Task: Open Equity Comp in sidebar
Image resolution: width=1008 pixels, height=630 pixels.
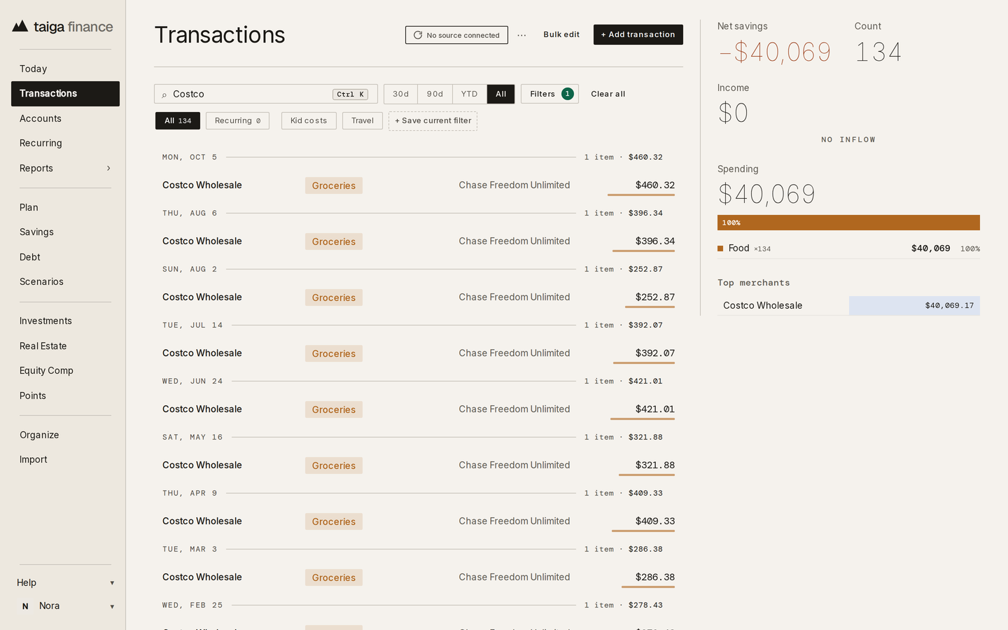Action: point(65,370)
